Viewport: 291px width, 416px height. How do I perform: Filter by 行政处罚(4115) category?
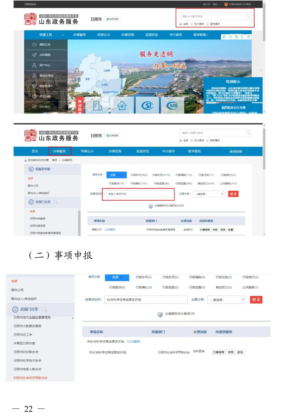pos(161,175)
